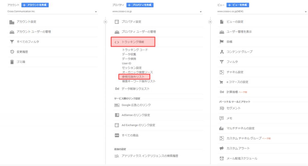The width and height of the screenshot is (308, 166).
Task: Open the view selector dropdown
Action: (262, 12)
